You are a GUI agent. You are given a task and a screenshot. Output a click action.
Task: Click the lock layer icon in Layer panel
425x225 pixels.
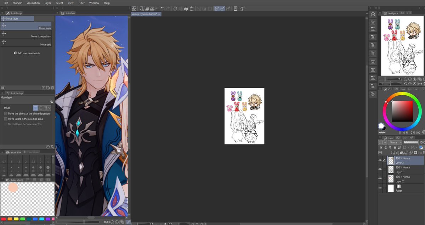click(395, 147)
